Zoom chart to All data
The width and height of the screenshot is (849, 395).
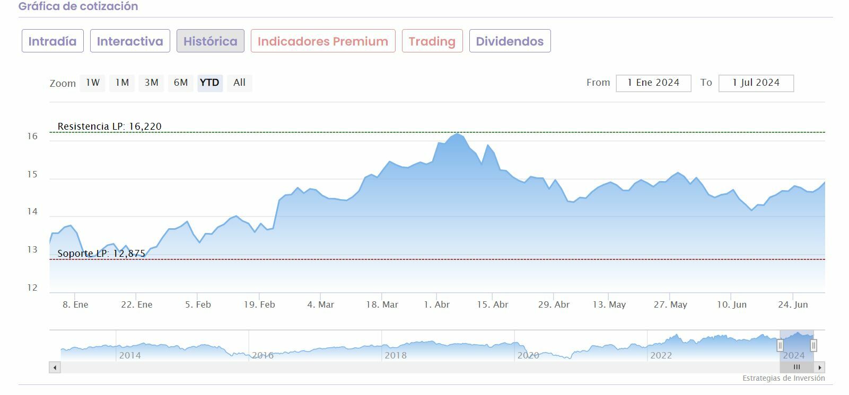pyautogui.click(x=239, y=83)
